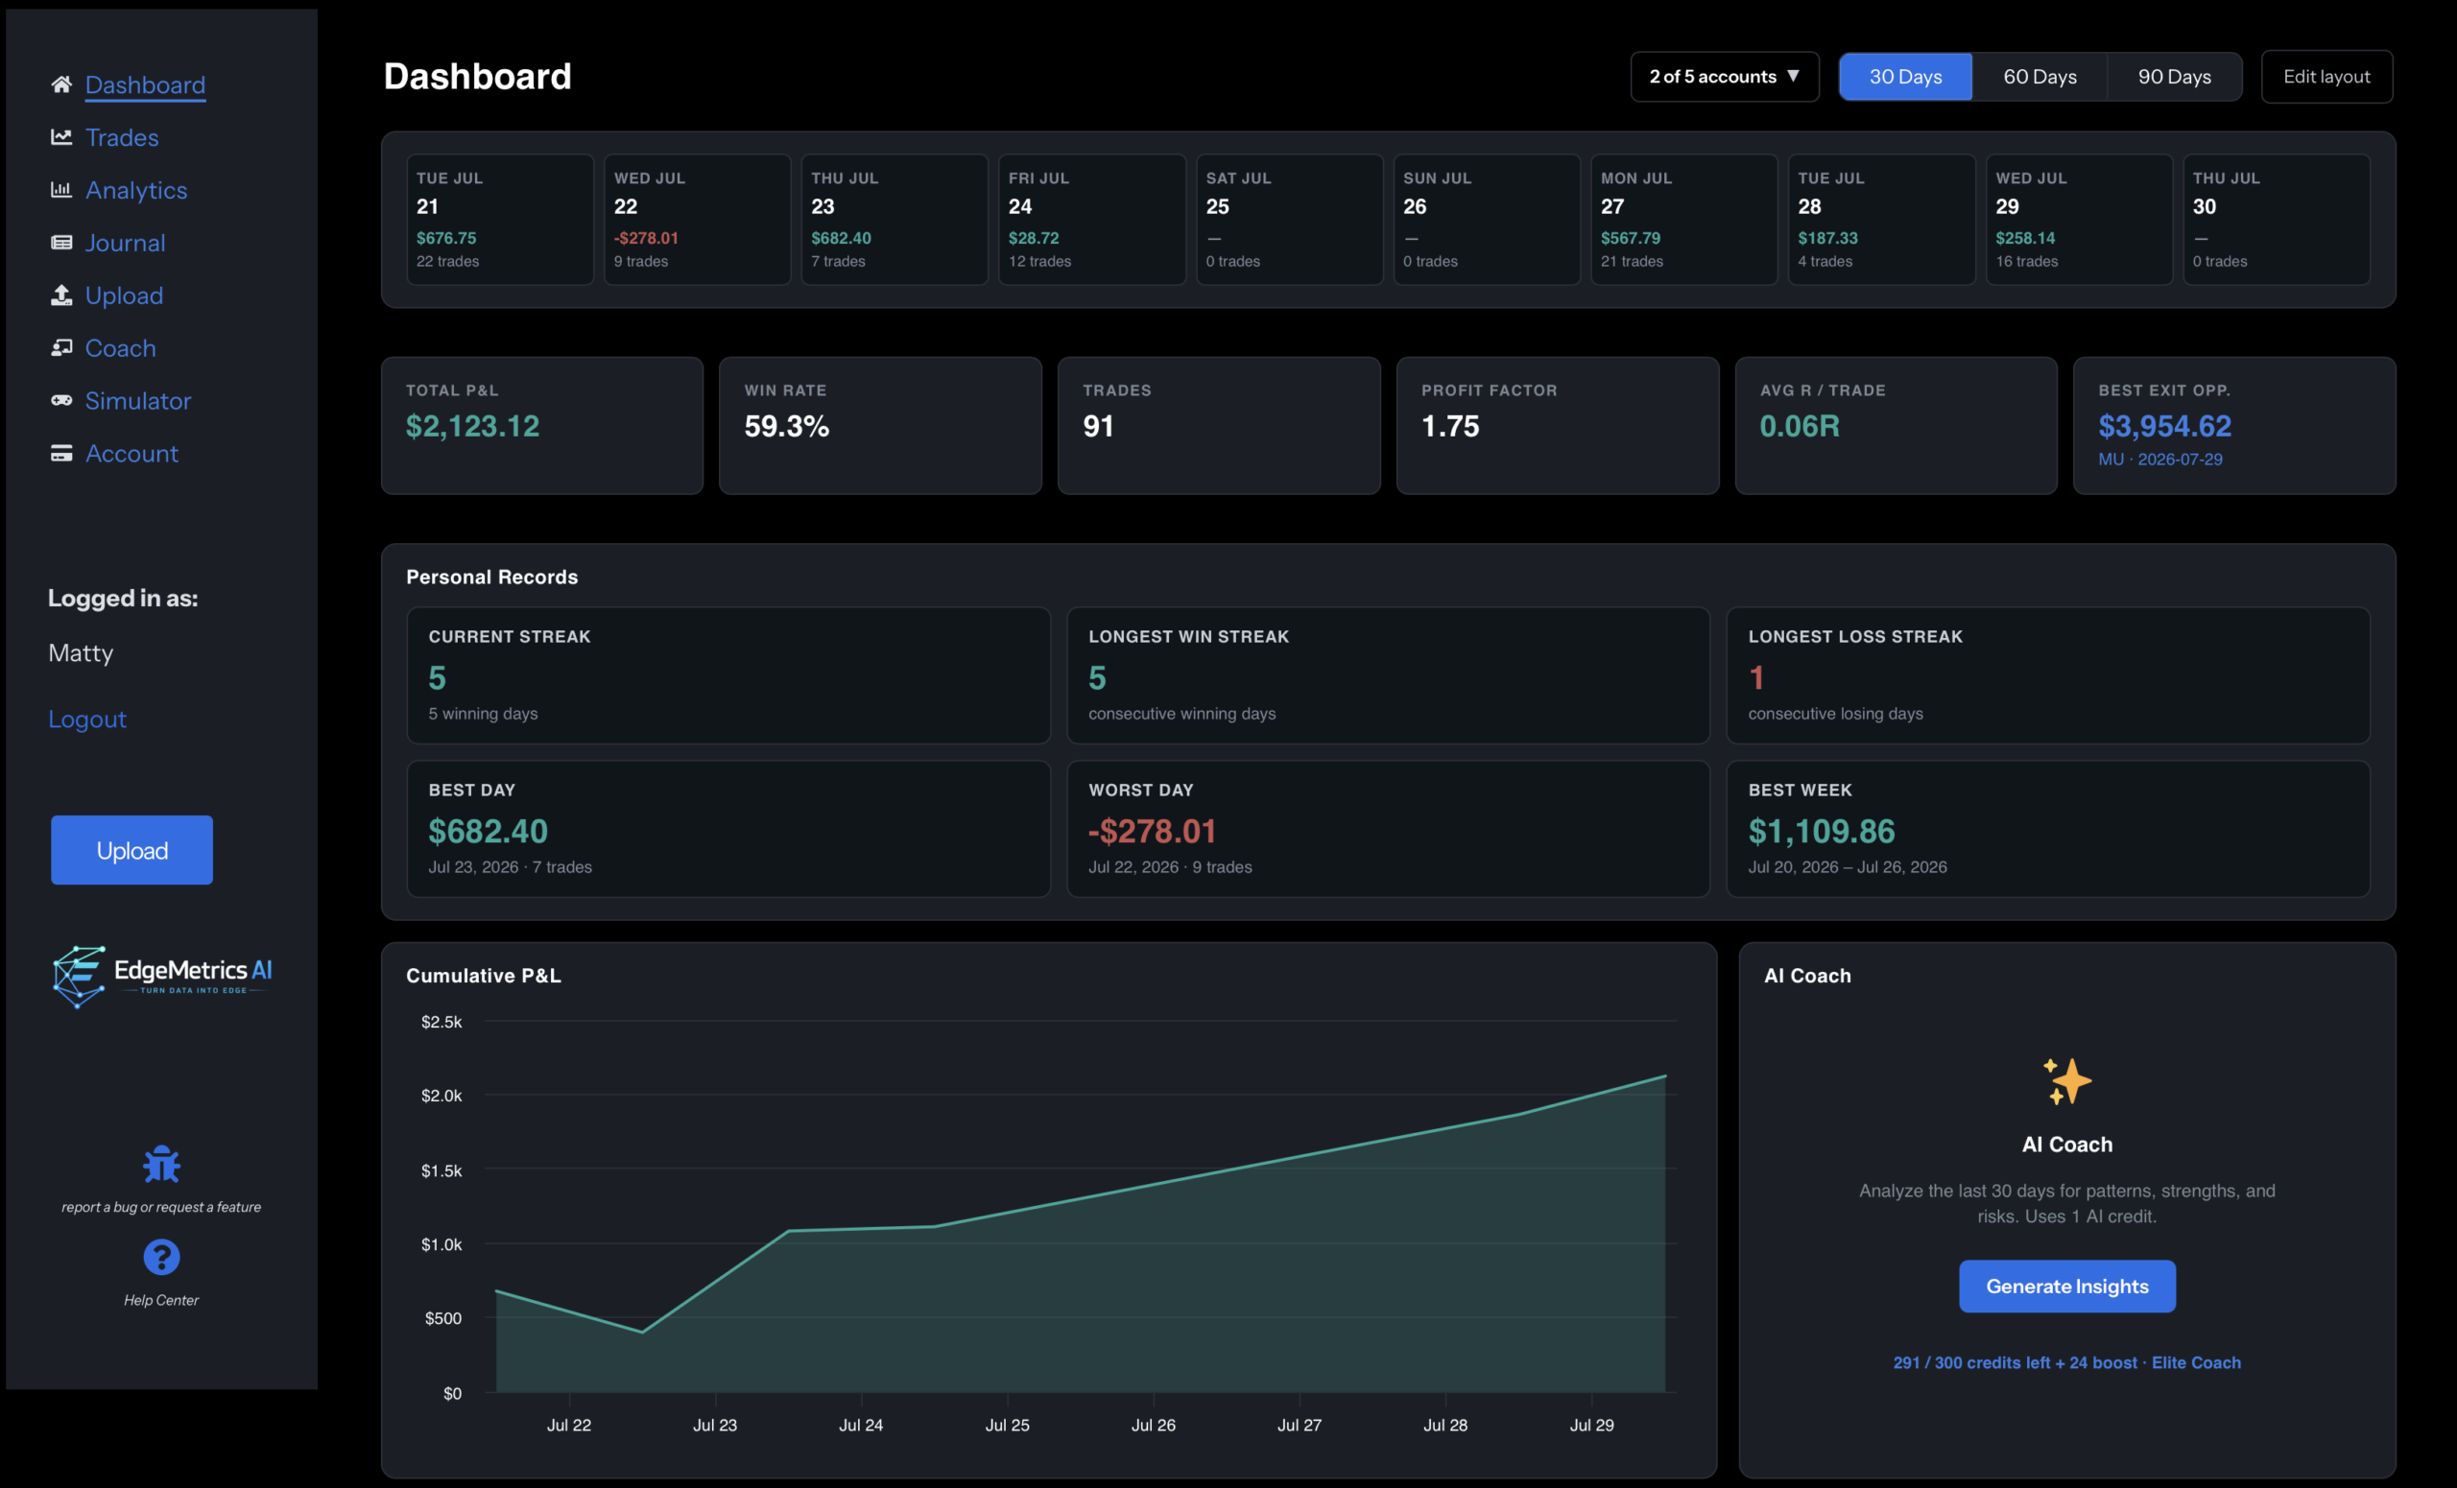Viewport: 2457px width, 1488px height.
Task: Switch to the 30 Days range
Action: point(1905,77)
